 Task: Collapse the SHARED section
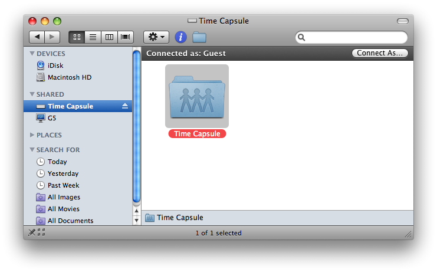32,94
